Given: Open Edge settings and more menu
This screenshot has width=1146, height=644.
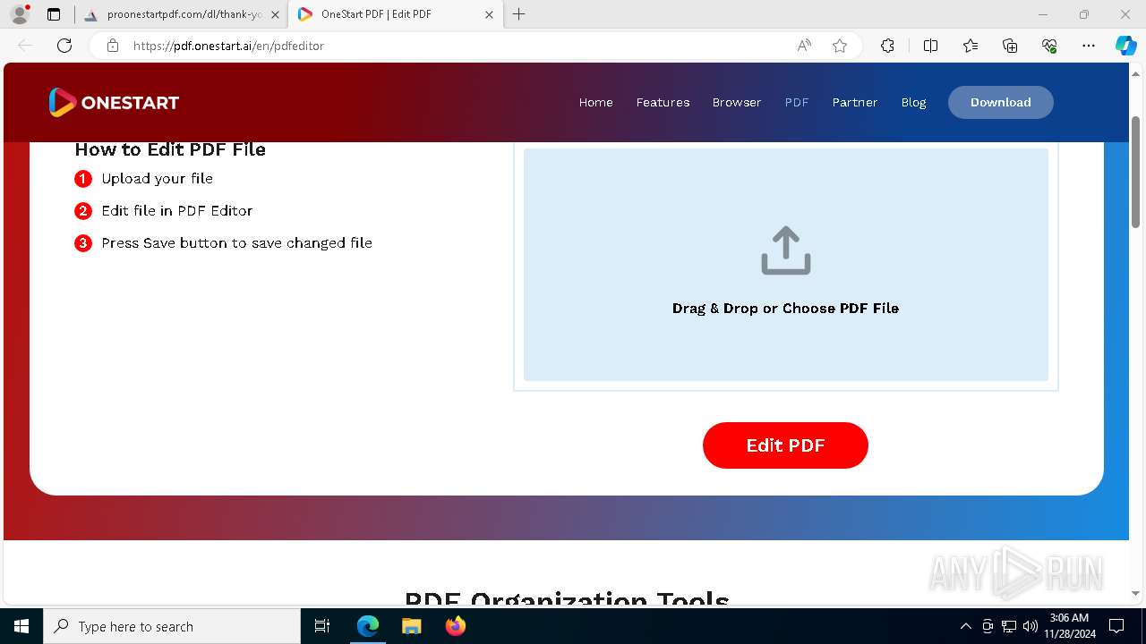Looking at the screenshot, I should (1089, 46).
